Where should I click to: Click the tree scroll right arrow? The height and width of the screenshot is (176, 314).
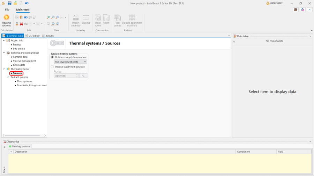tap(45, 136)
